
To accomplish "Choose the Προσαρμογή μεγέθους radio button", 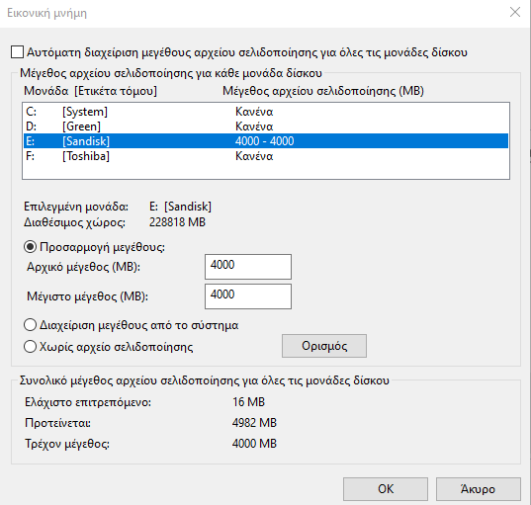I will coord(30,247).
